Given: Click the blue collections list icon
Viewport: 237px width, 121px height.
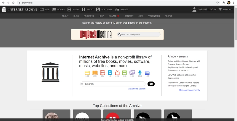Looking at the screenshot, I should [147, 73].
